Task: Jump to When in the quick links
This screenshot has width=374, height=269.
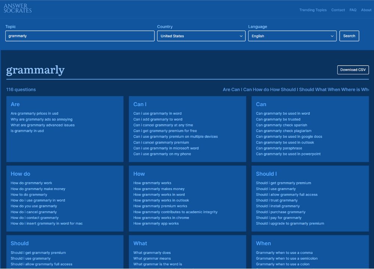Action: click(334, 90)
